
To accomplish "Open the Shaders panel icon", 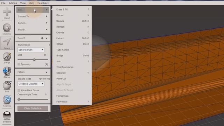I will (7, 117).
